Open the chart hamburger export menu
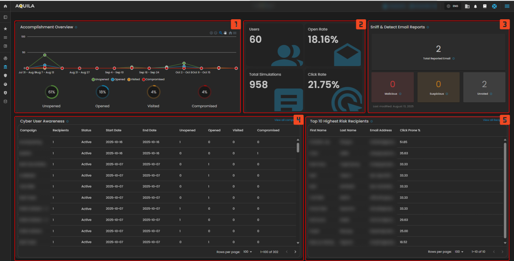This screenshot has width=514, height=261. tap(235, 33)
